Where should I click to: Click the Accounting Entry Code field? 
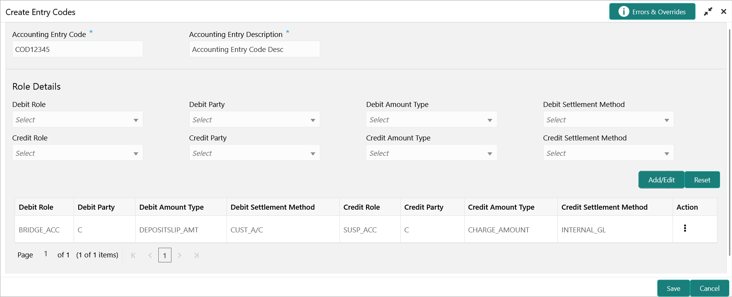(77, 49)
